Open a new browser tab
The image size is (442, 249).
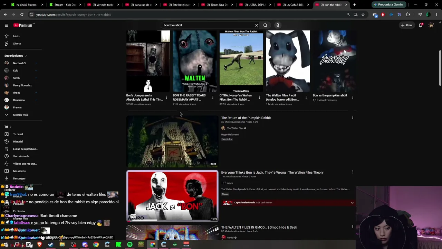click(354, 5)
